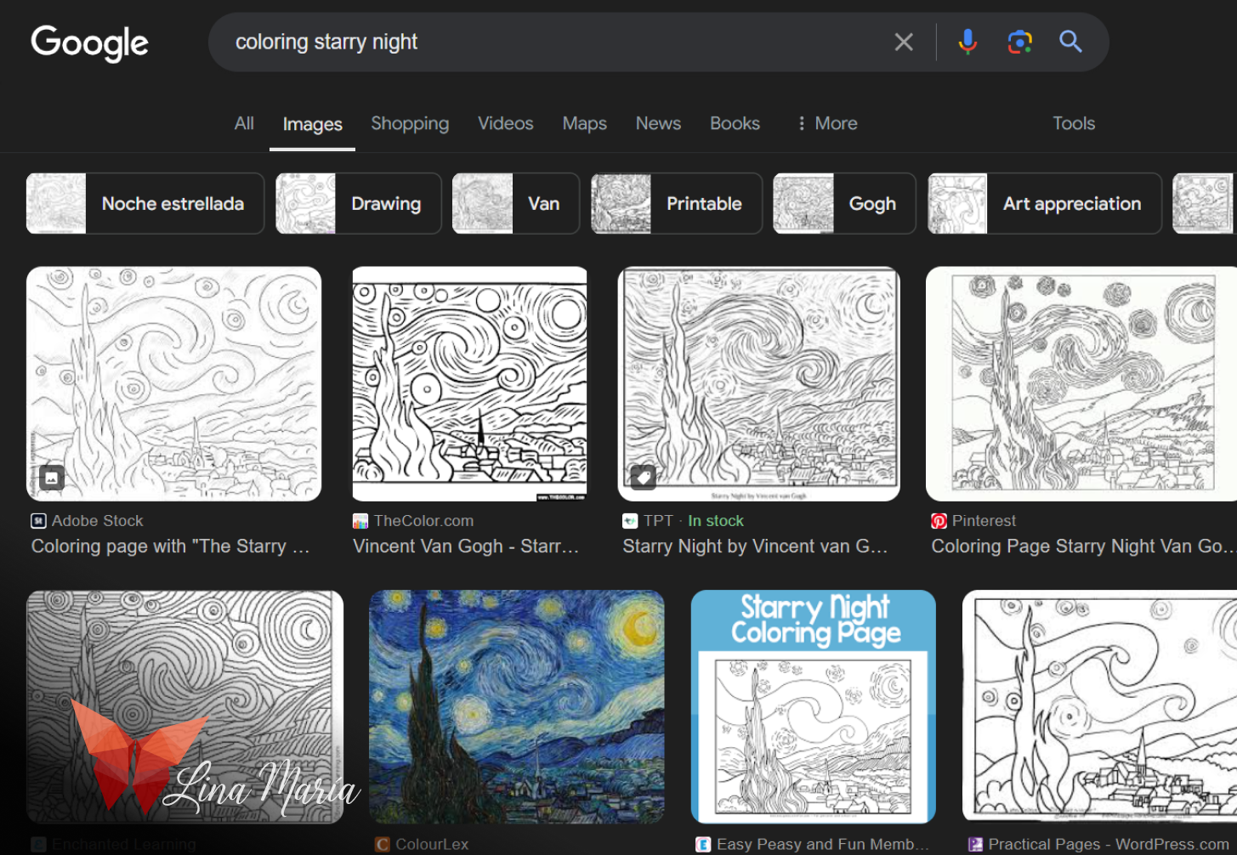Open the Practical Pages coloring thumbnail

(1099, 707)
